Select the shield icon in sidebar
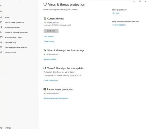Image resolution: width=147 pixels, height=129 pixels. point(1,22)
